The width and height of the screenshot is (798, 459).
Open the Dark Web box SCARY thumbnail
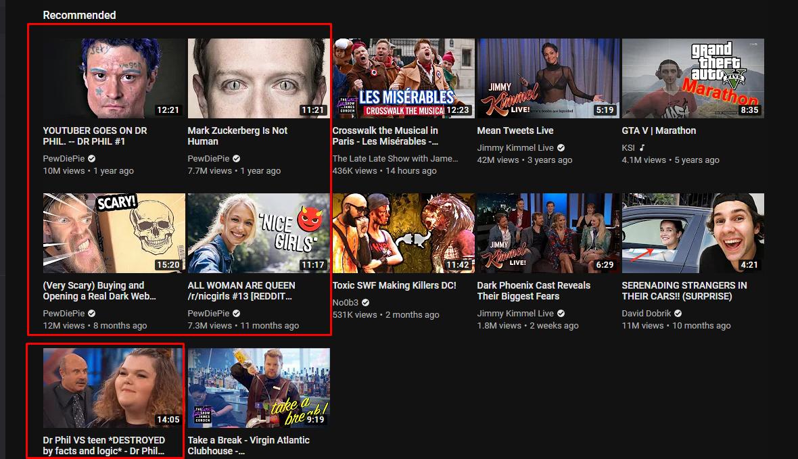(x=114, y=233)
